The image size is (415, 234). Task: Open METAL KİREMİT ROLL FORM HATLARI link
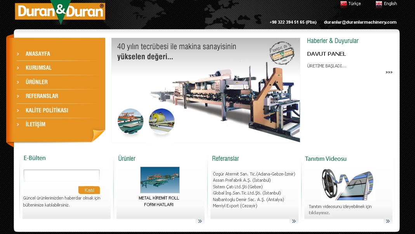coord(159,201)
